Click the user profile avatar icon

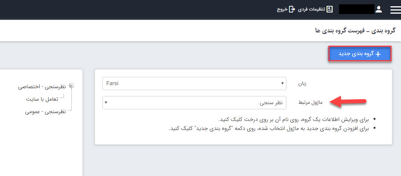pos(379,9)
